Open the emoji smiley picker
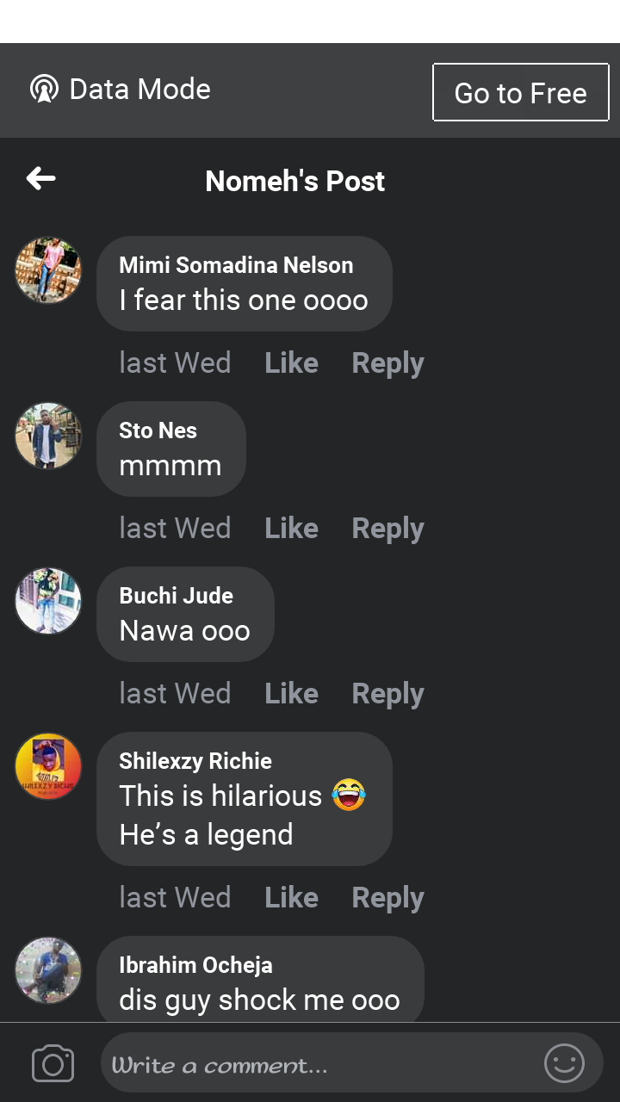The height and width of the screenshot is (1102, 620). (564, 1064)
